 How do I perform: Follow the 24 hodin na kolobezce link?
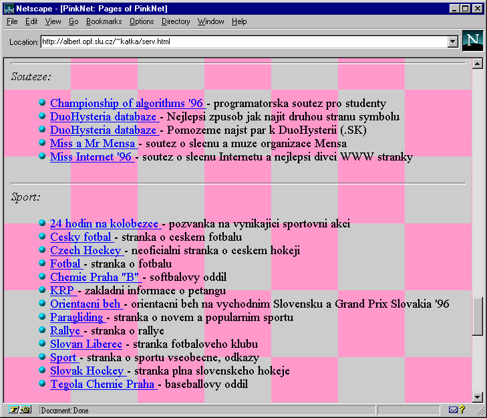tap(104, 223)
